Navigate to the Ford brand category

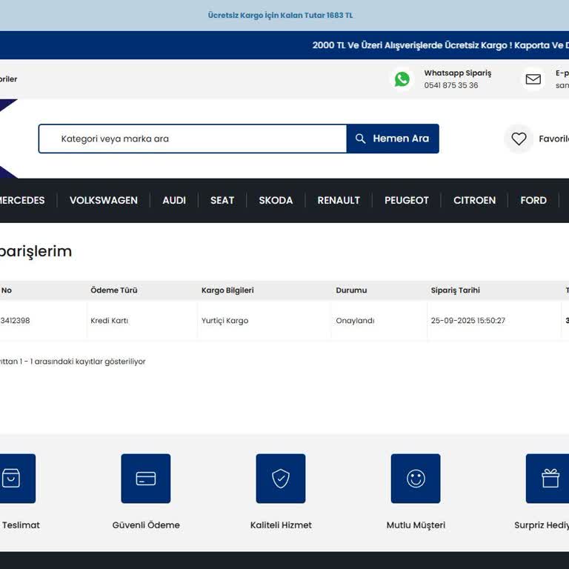pyautogui.click(x=533, y=200)
